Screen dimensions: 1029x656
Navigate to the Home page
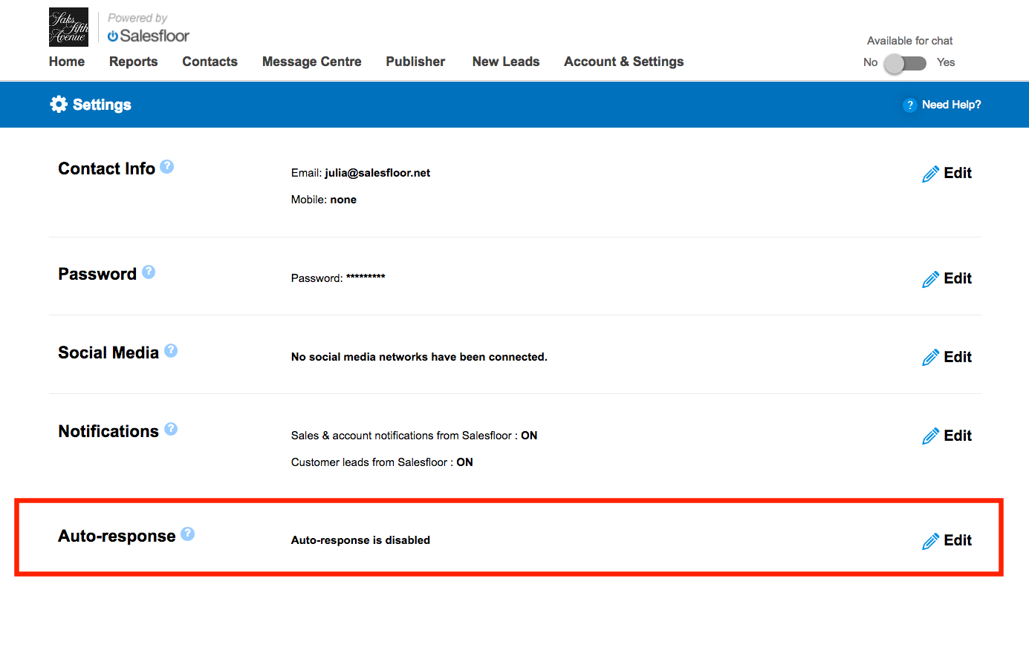67,62
